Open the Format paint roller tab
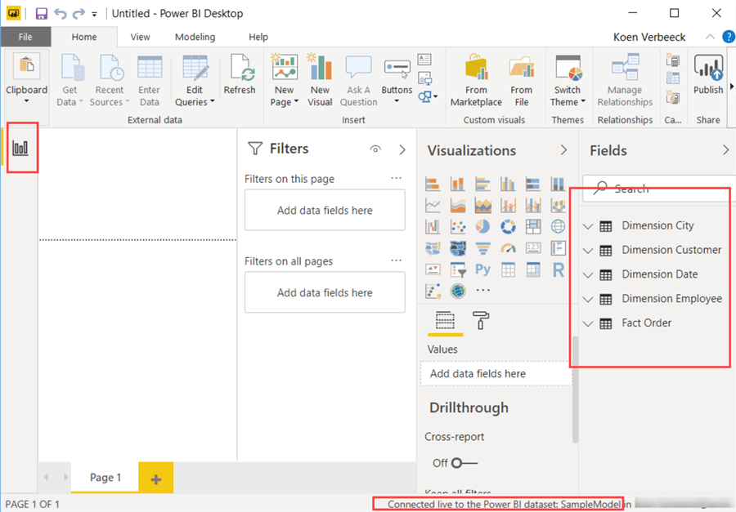Screen dimensions: 736x512 pos(481,320)
